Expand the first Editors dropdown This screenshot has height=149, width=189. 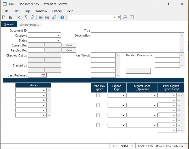tap(44, 90)
